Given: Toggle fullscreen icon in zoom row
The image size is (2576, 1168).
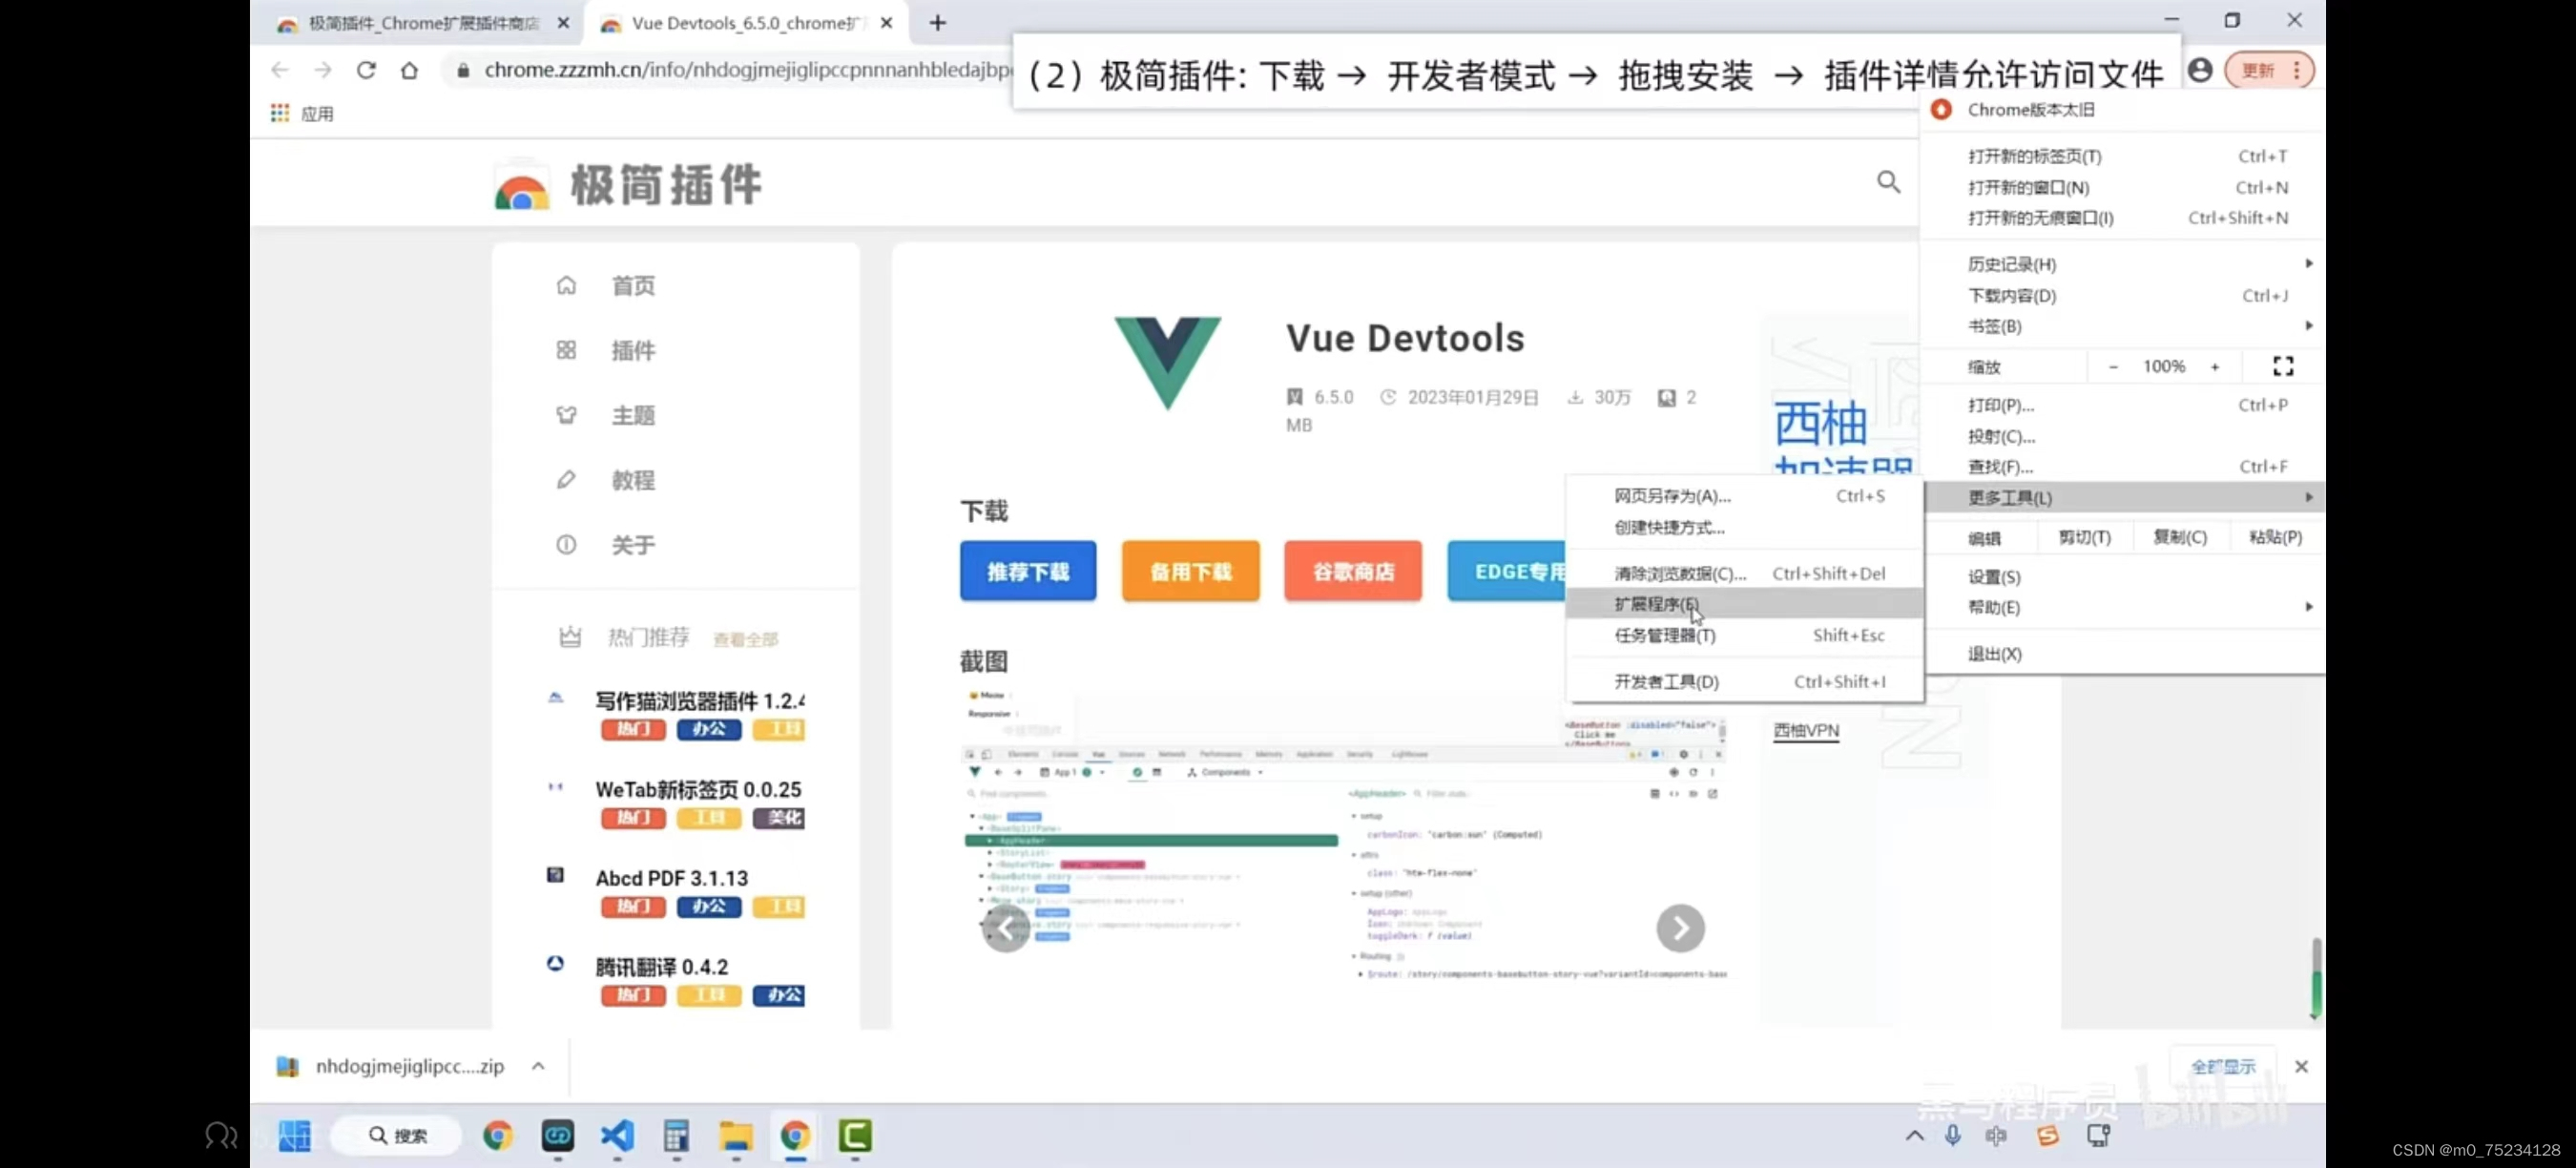Looking at the screenshot, I should pos(2282,367).
